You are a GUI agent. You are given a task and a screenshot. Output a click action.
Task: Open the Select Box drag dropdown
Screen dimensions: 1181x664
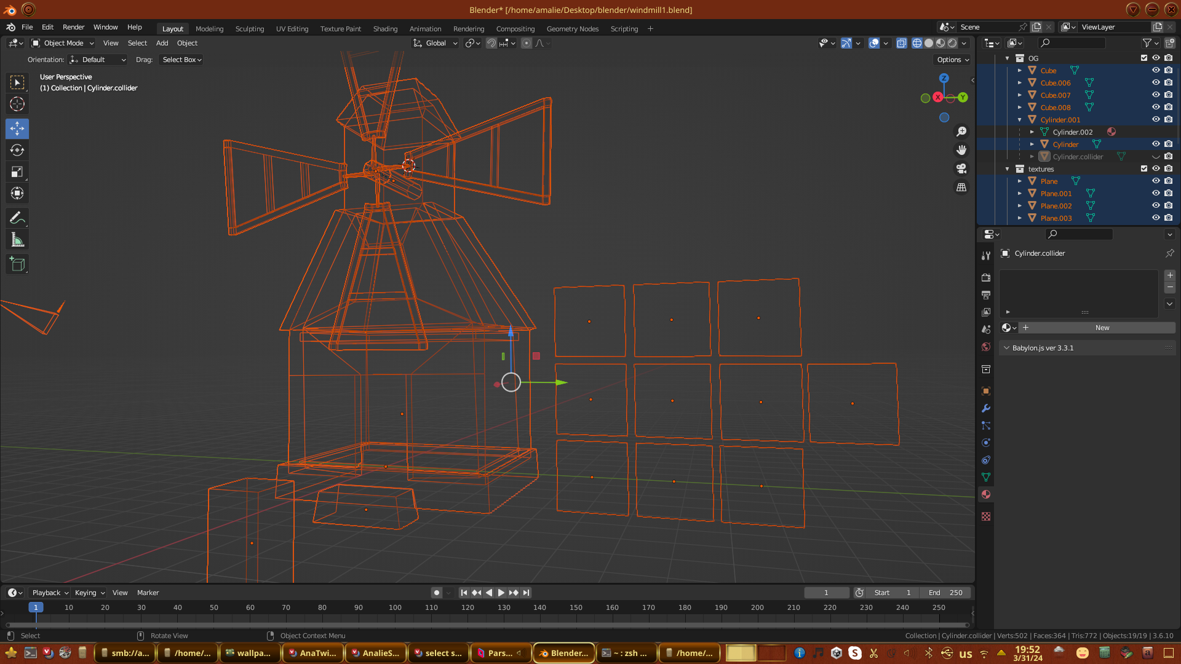click(x=181, y=60)
